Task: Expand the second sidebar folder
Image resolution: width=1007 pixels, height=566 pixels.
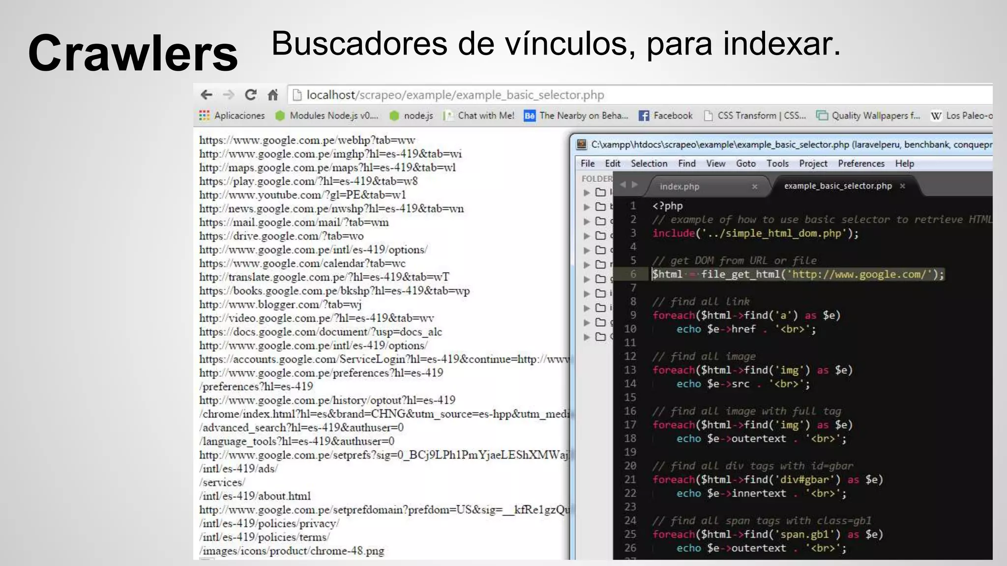Action: [x=587, y=207]
